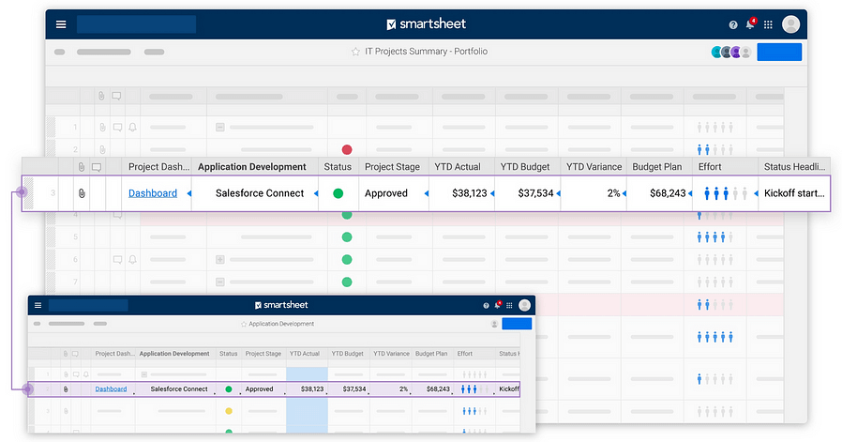
Task: Click help icon in IT Projects Summary window
Action: tap(733, 24)
